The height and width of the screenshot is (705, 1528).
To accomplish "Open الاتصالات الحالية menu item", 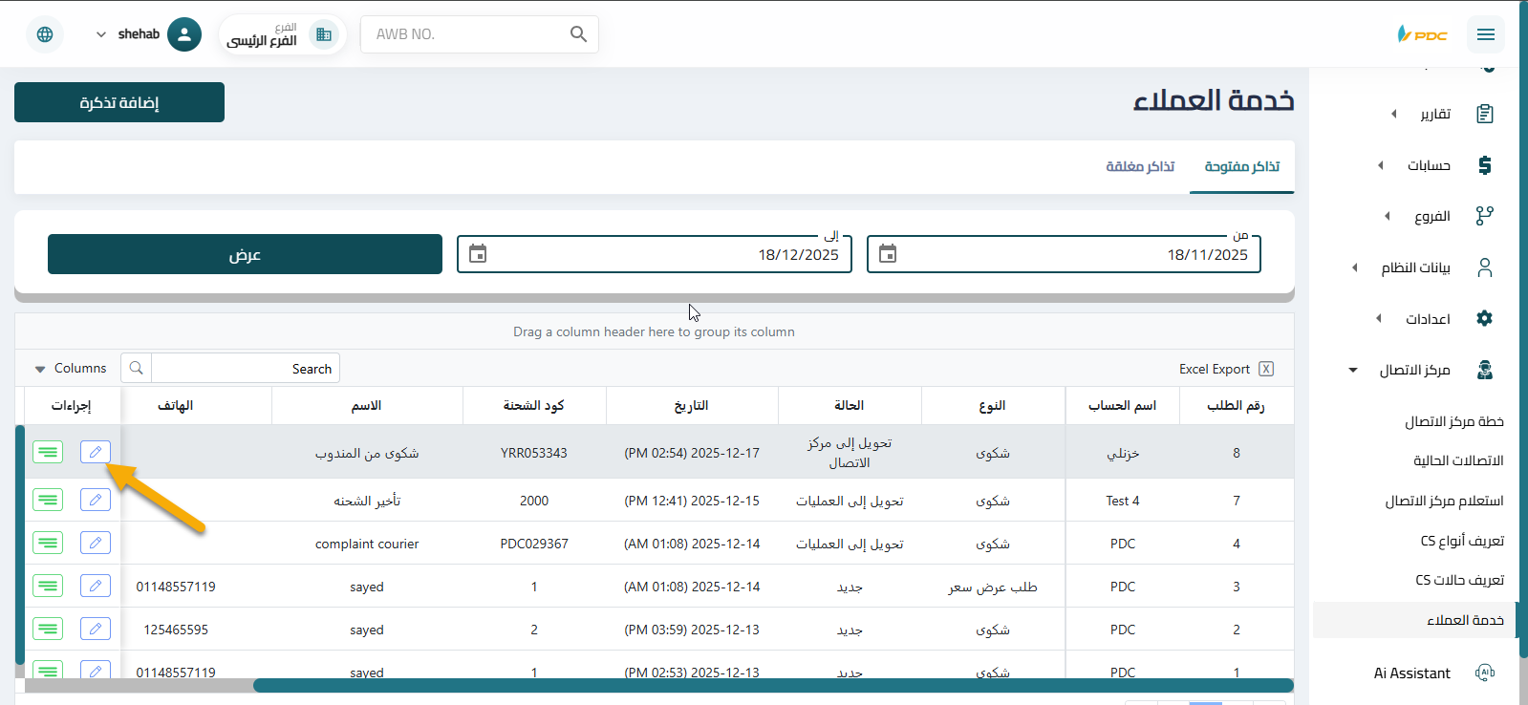I will [x=1458, y=460].
